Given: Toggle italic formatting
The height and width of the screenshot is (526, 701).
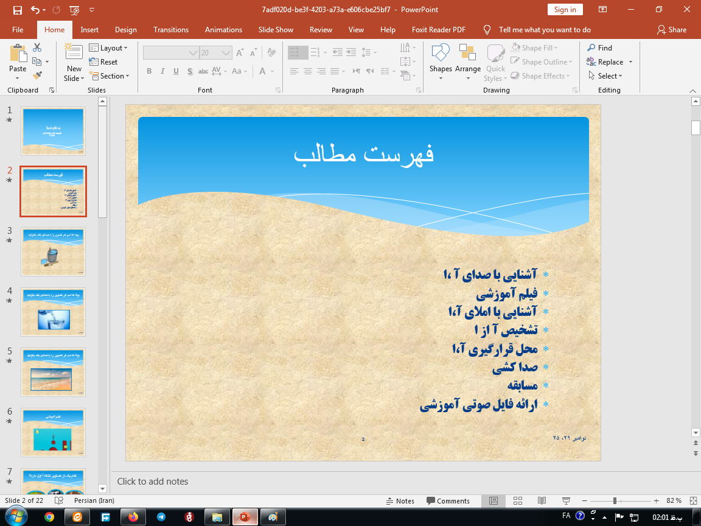Looking at the screenshot, I should pyautogui.click(x=162, y=71).
